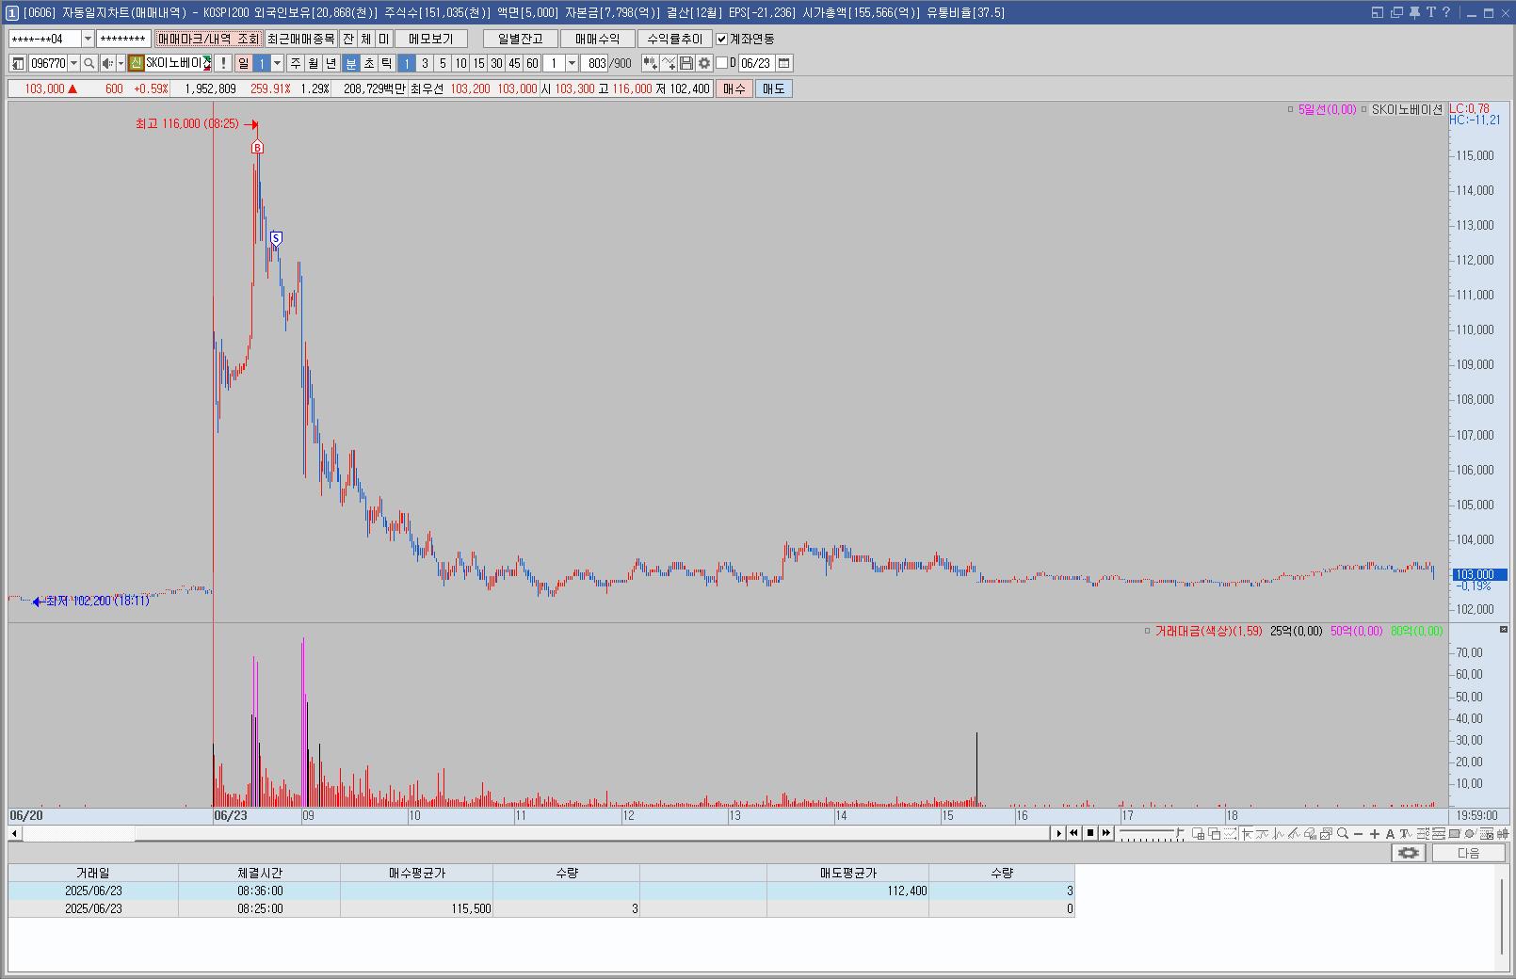The width and height of the screenshot is (1516, 979).
Task: Click the gear button above the trade table
Action: click(x=1409, y=853)
